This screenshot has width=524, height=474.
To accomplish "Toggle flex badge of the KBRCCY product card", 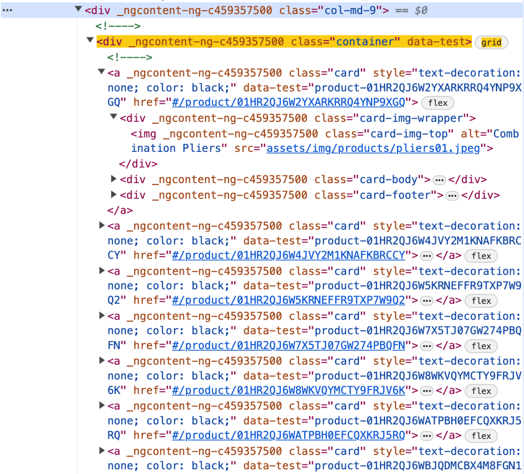I will [x=481, y=256].
